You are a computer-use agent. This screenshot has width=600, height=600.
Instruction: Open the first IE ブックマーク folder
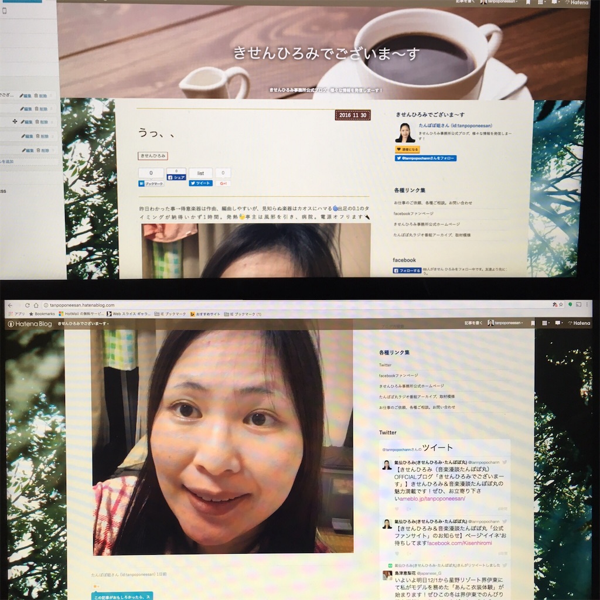[170, 314]
